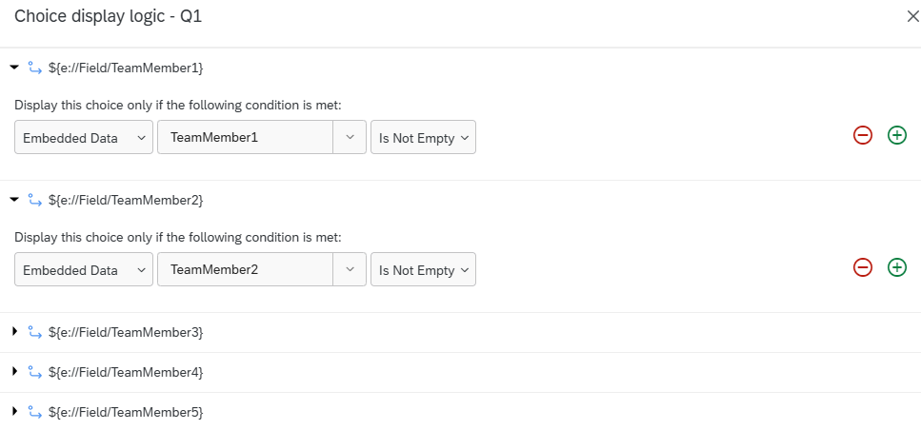The width and height of the screenshot is (921, 430).
Task: Open the Is Not Empty operator for TeamMember1
Action: point(423,137)
